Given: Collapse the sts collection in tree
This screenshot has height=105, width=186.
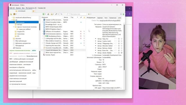Looking at the screenshot, I should [x=12, y=20].
